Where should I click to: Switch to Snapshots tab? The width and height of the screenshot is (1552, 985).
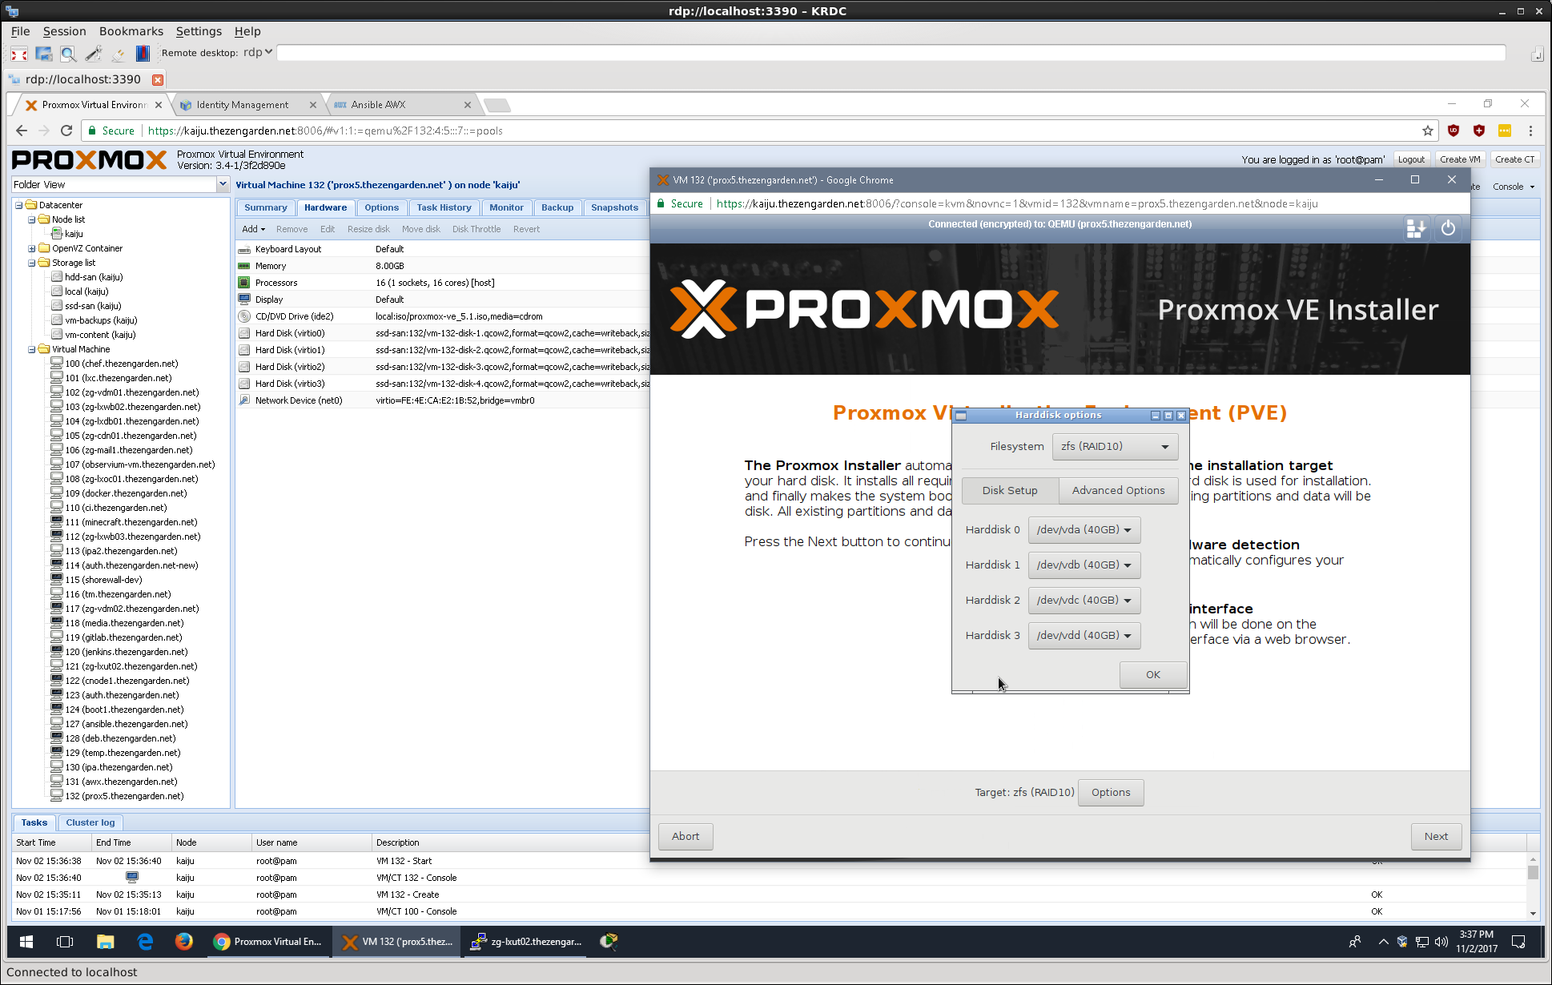(x=614, y=207)
